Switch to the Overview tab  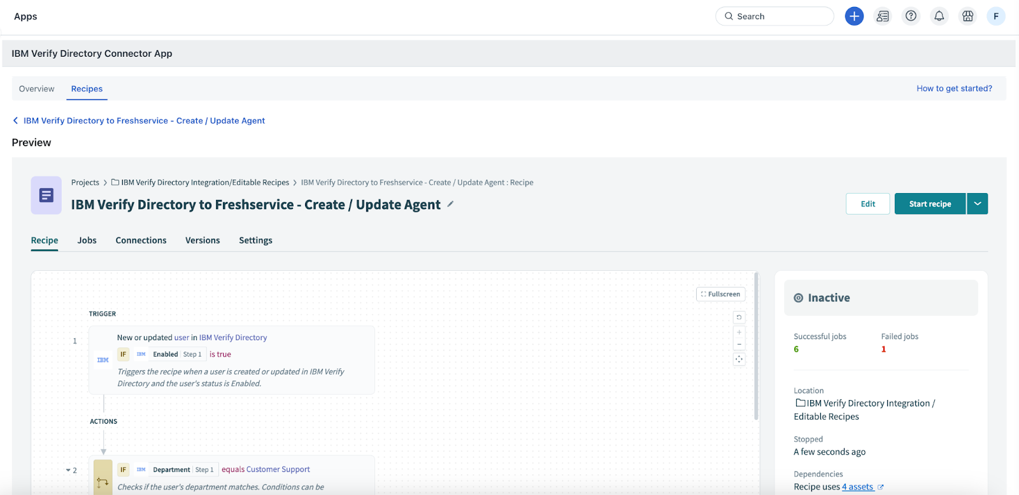(x=37, y=89)
